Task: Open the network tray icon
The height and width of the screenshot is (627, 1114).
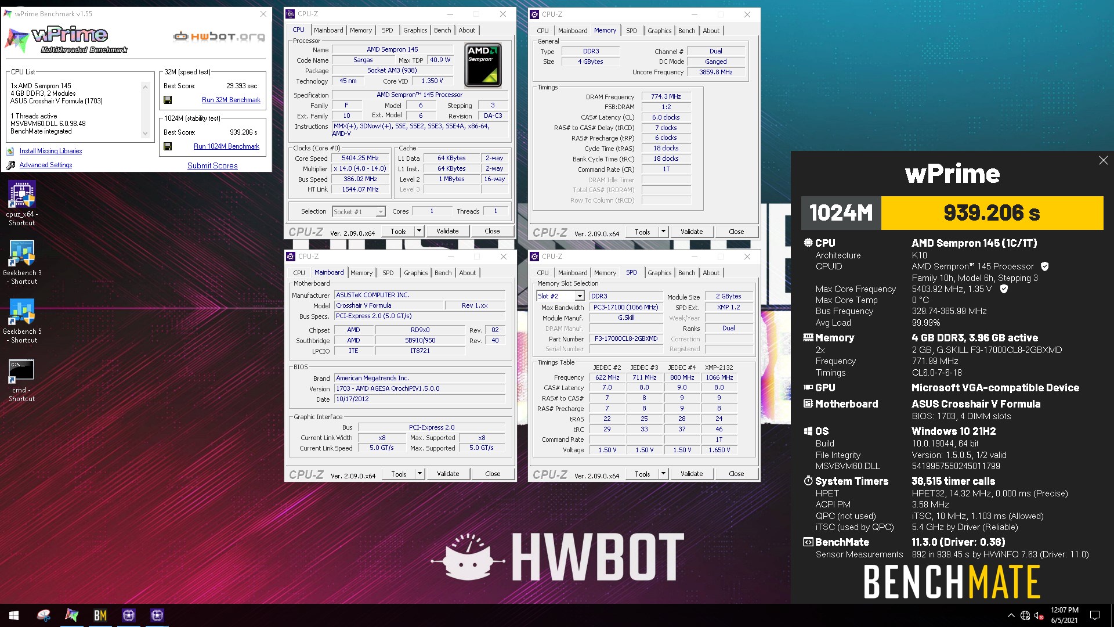Action: [x=1025, y=615]
